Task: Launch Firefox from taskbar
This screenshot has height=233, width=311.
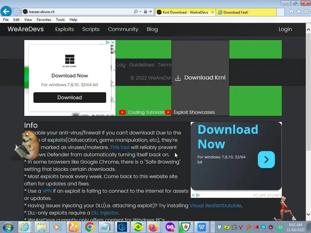Action: tap(153, 227)
